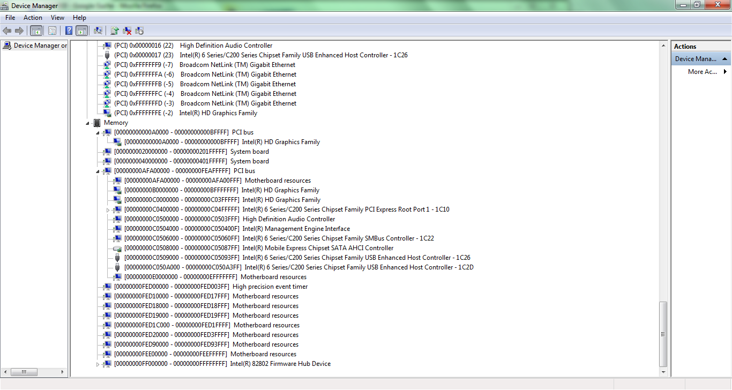
Task: Click the icon for SMBus Controller - 1C22
Action: coord(117,238)
